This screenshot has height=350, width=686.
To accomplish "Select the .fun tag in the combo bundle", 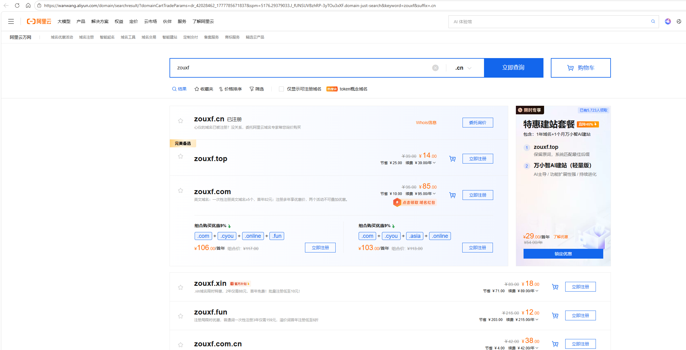I will click(x=277, y=236).
